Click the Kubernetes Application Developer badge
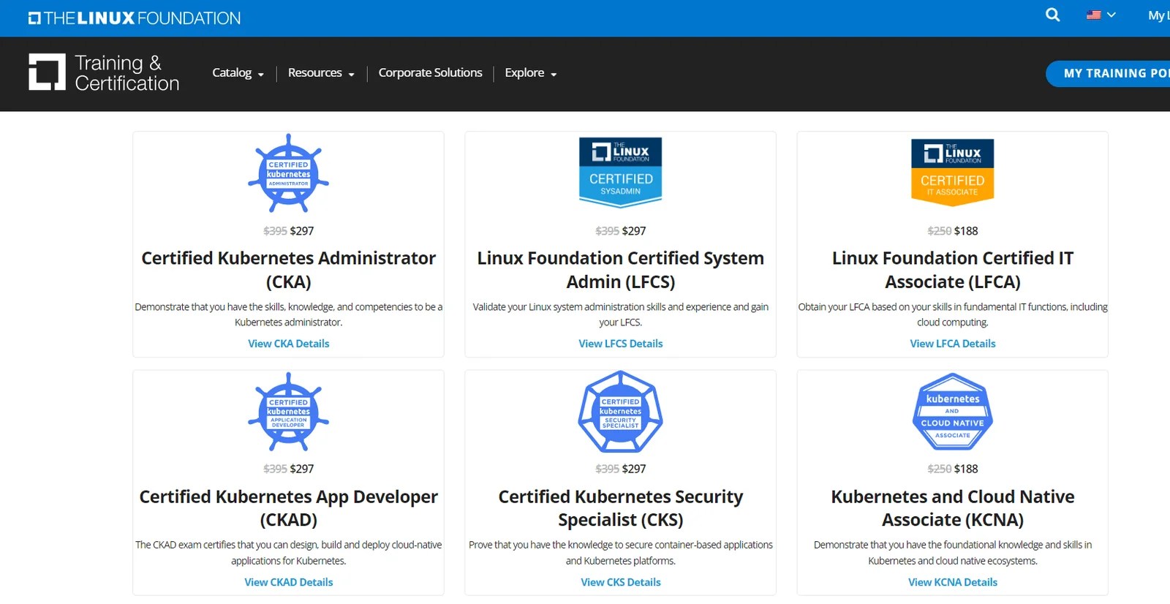This screenshot has height=604, width=1170. pos(289,412)
